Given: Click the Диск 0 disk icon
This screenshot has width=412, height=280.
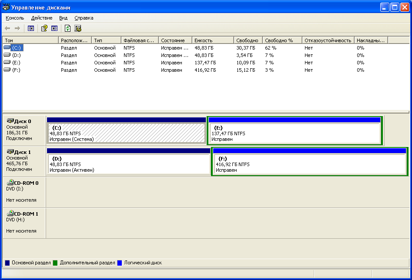Looking at the screenshot, I should [x=10, y=121].
